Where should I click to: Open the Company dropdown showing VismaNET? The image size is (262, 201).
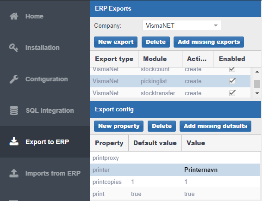pos(182,25)
